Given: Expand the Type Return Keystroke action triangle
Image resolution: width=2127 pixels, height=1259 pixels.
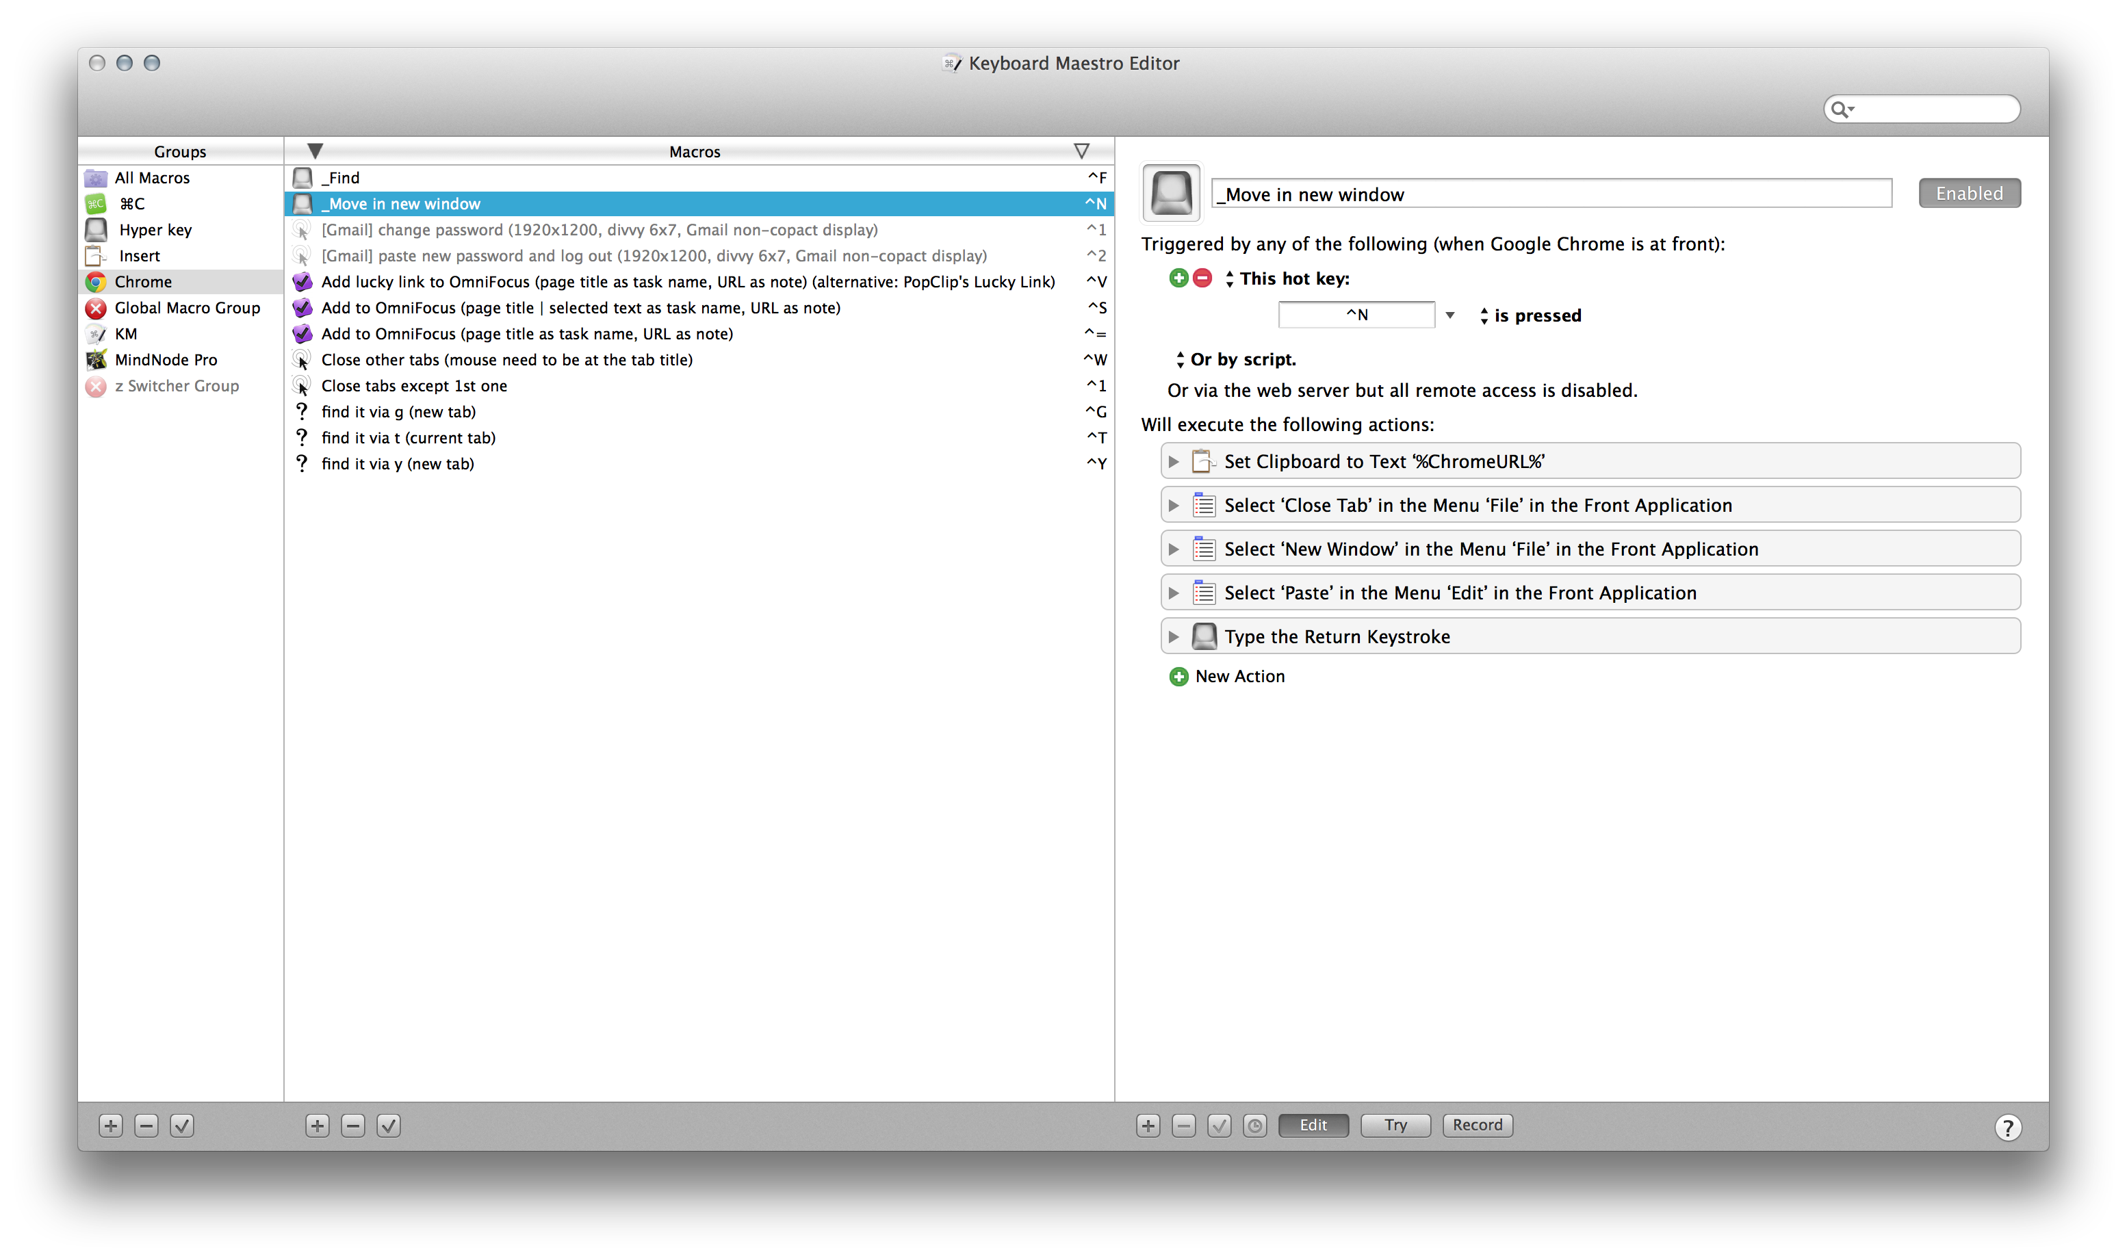Looking at the screenshot, I should [1175, 636].
